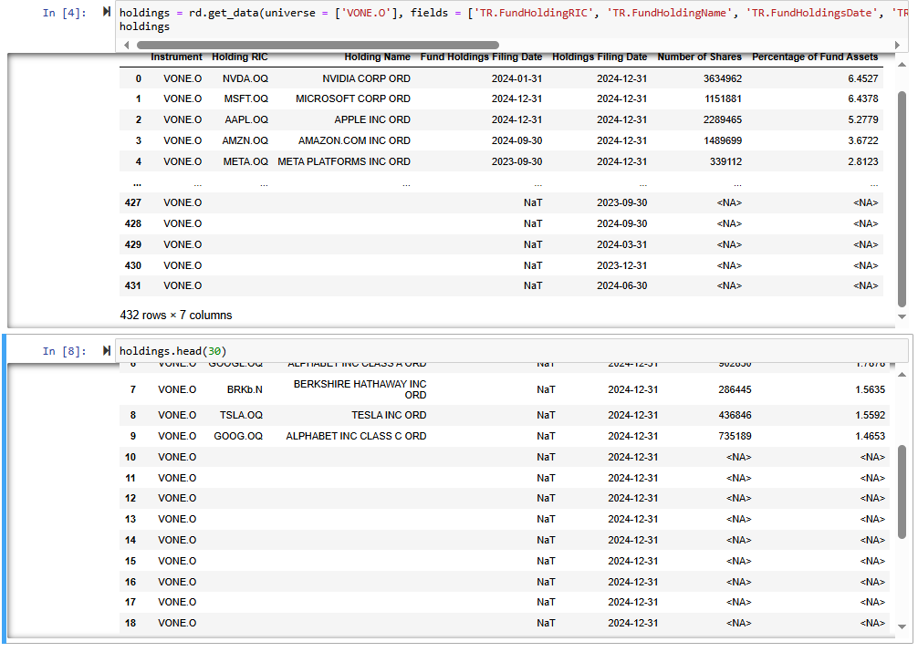The height and width of the screenshot is (652, 918).
Task: Click the Holding RIC column header
Action: [x=239, y=57]
